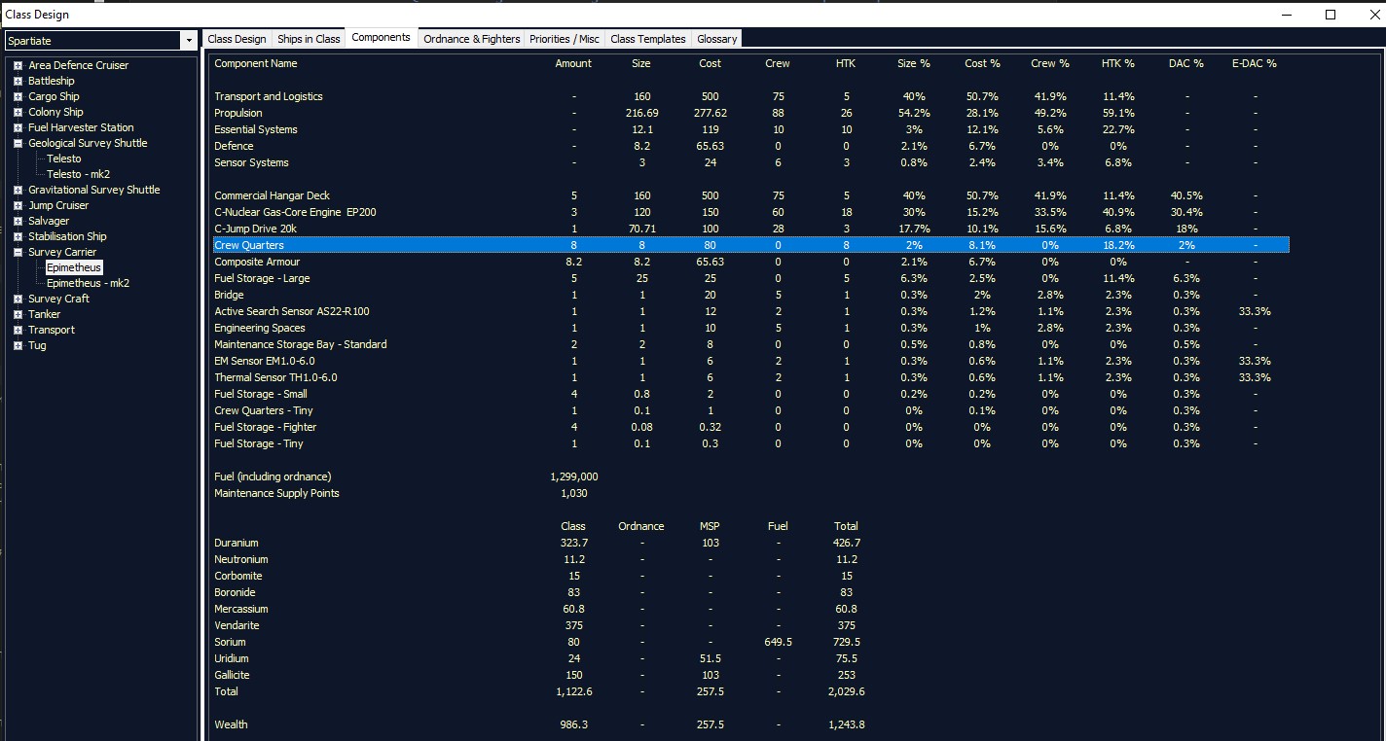Select the Crew Quarters - Tiny row
Viewport: 1386px width, 741px height.
pos(751,410)
